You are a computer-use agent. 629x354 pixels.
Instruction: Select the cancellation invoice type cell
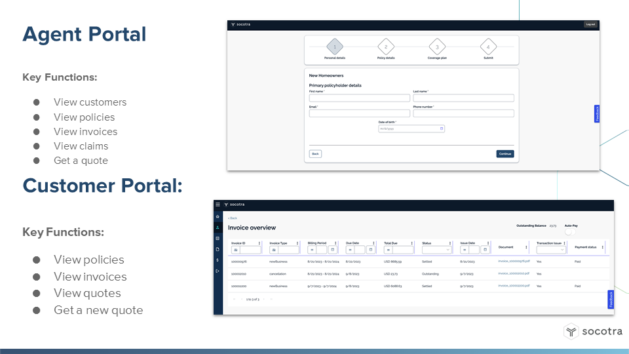(278, 274)
